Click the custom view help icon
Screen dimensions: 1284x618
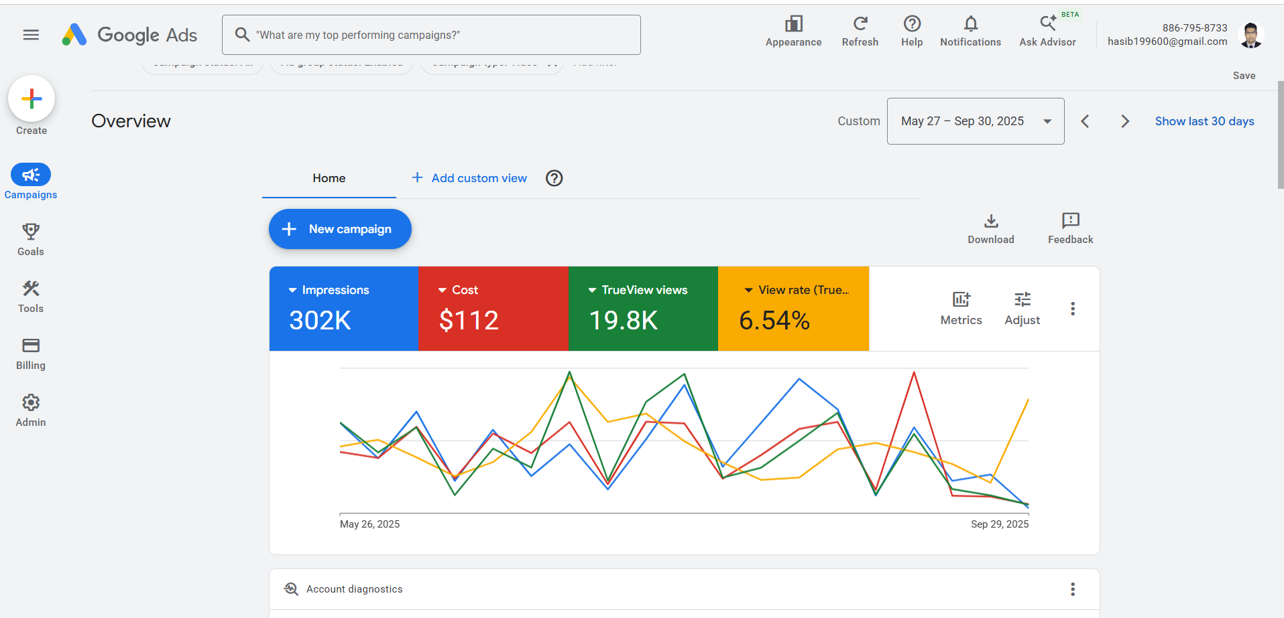pos(554,178)
